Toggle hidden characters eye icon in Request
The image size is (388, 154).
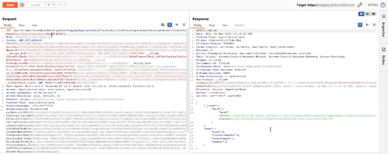163,25
